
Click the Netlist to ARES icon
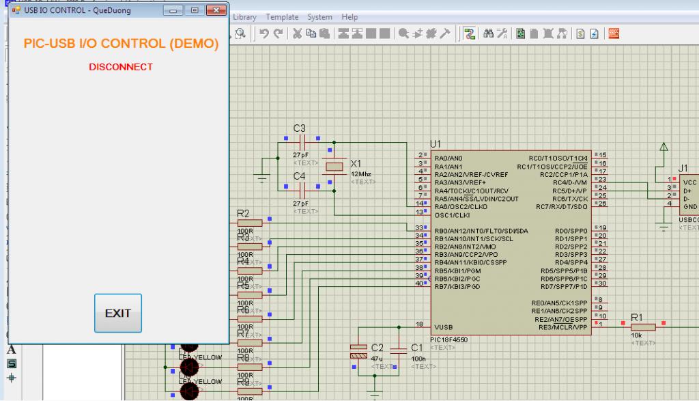(614, 33)
